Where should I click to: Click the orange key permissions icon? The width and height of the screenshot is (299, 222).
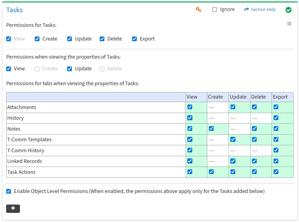(198, 10)
